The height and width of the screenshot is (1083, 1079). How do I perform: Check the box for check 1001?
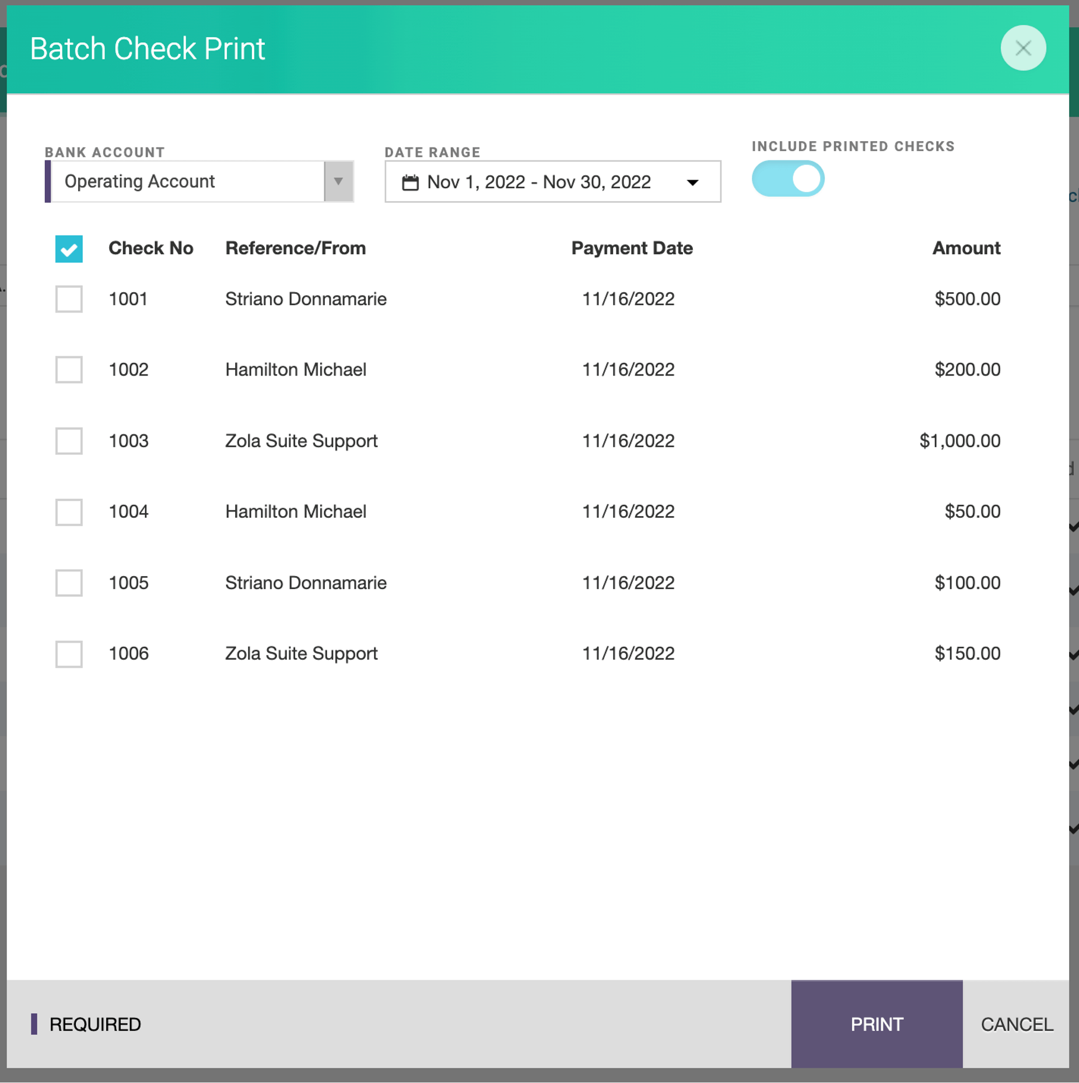69,299
